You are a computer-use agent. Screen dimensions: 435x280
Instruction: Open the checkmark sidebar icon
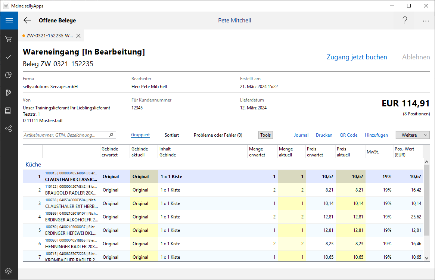[9, 57]
